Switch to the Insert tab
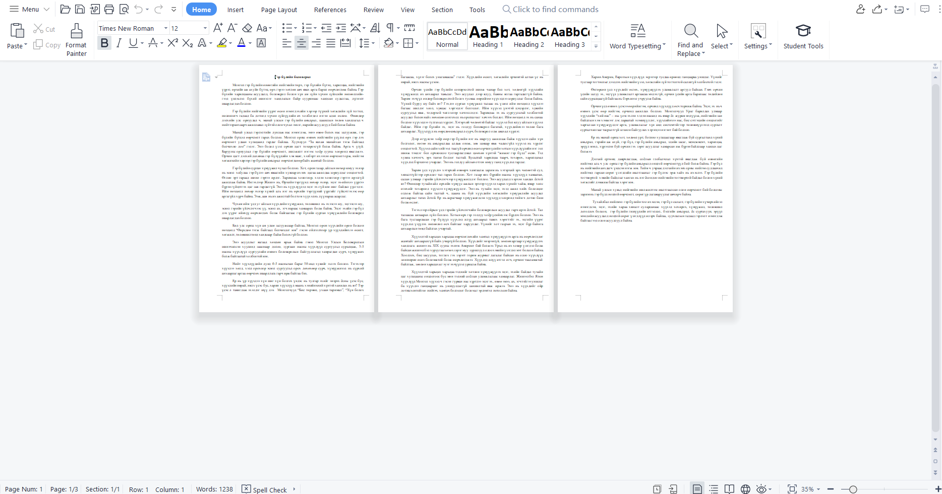 [235, 10]
